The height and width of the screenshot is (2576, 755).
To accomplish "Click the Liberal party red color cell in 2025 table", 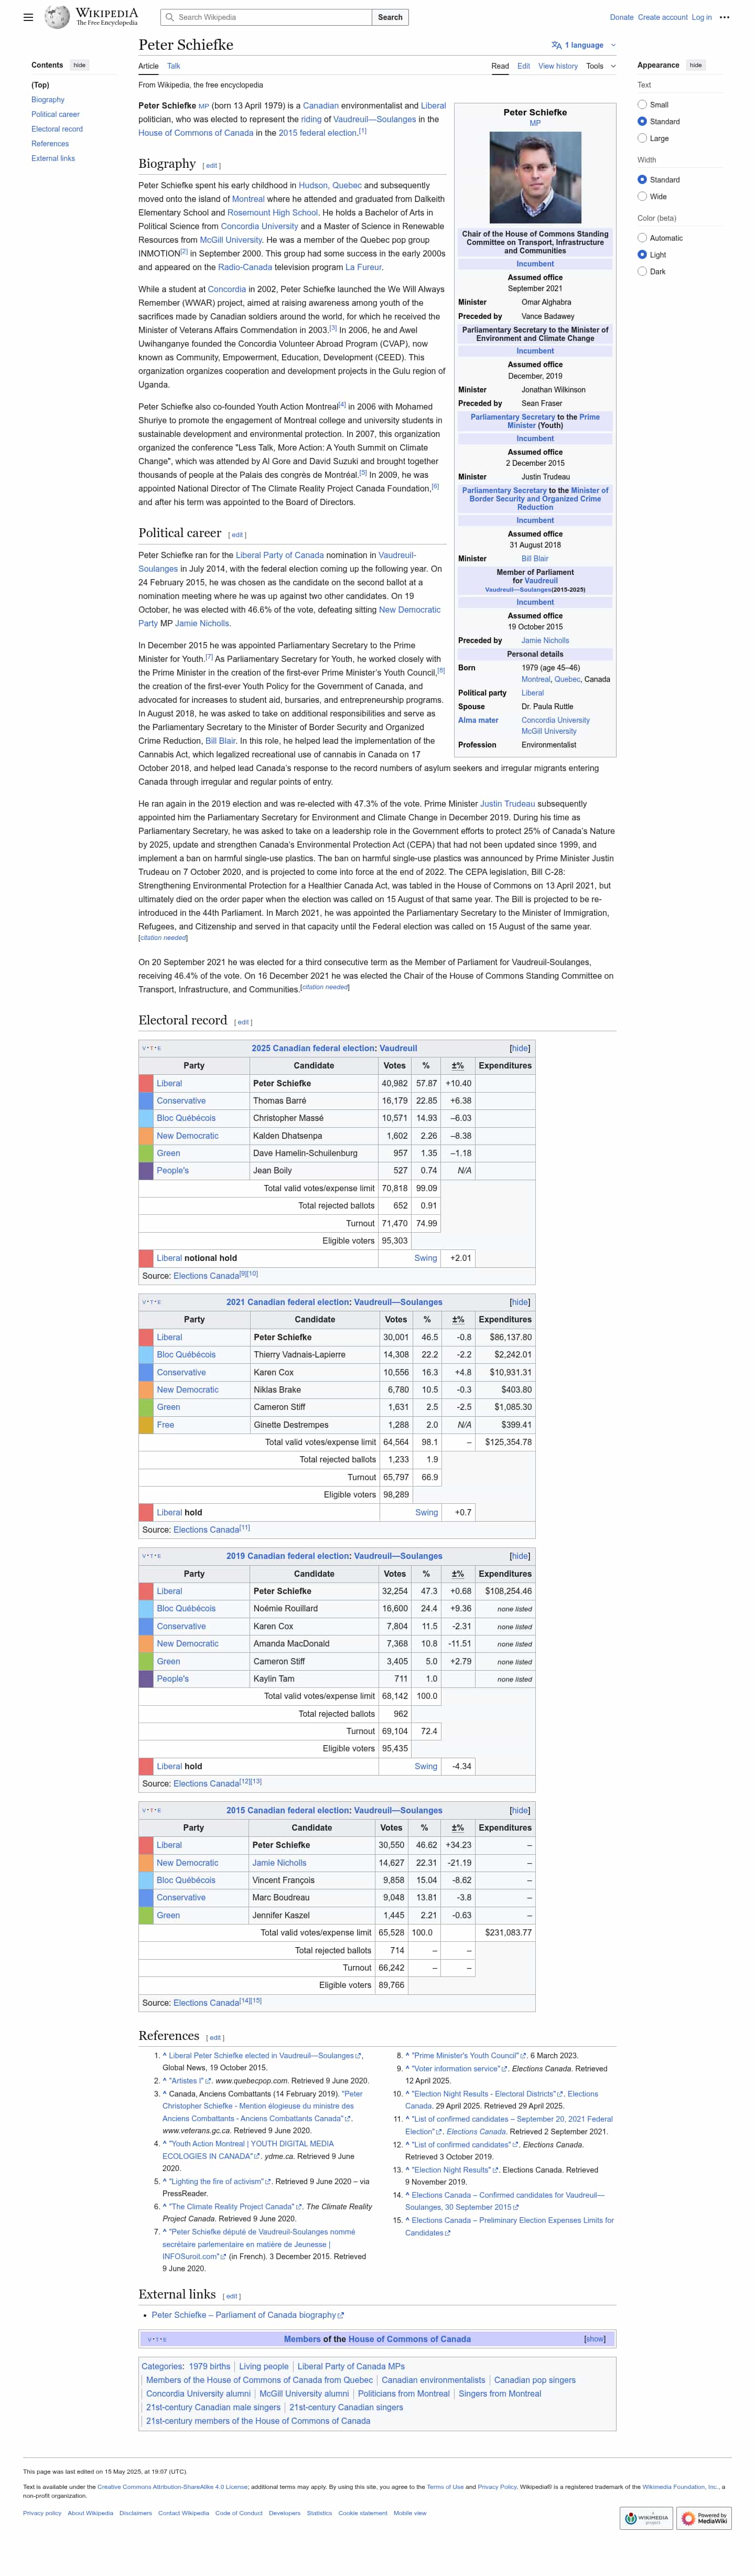I will pos(146,1083).
